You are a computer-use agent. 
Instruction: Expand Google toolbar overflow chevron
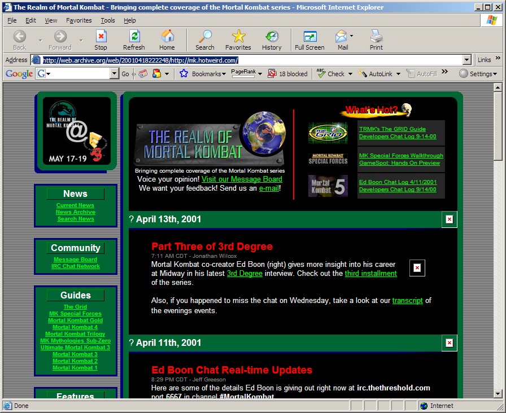pos(445,72)
